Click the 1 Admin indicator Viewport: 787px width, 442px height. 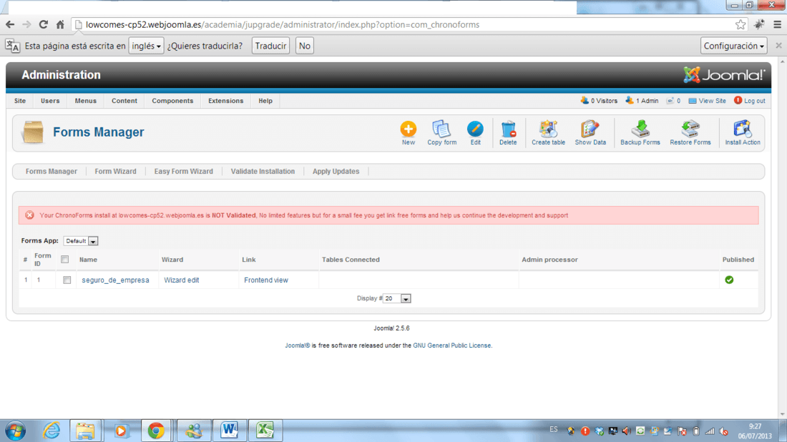click(x=642, y=101)
